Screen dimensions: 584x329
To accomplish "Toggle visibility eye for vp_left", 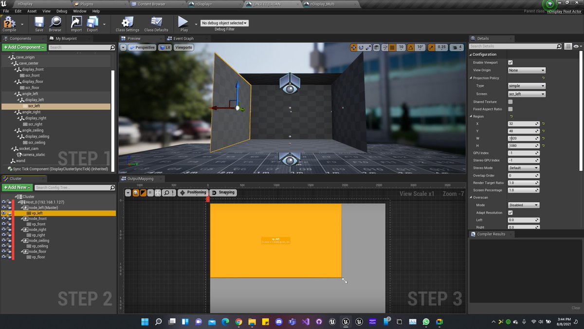I will pyautogui.click(x=4, y=213).
